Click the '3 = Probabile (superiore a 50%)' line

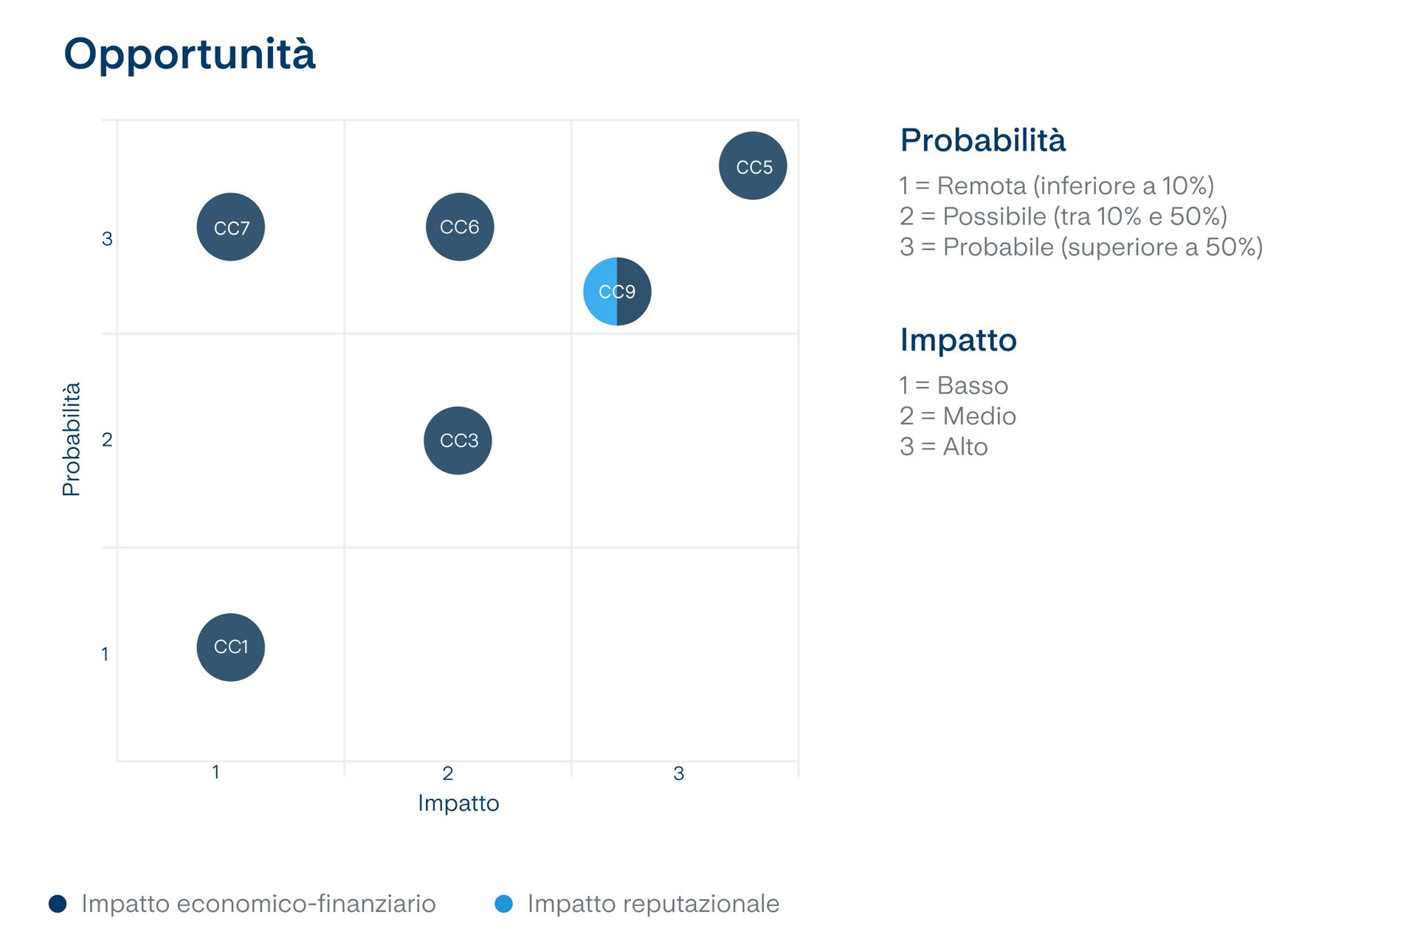[x=1081, y=246]
